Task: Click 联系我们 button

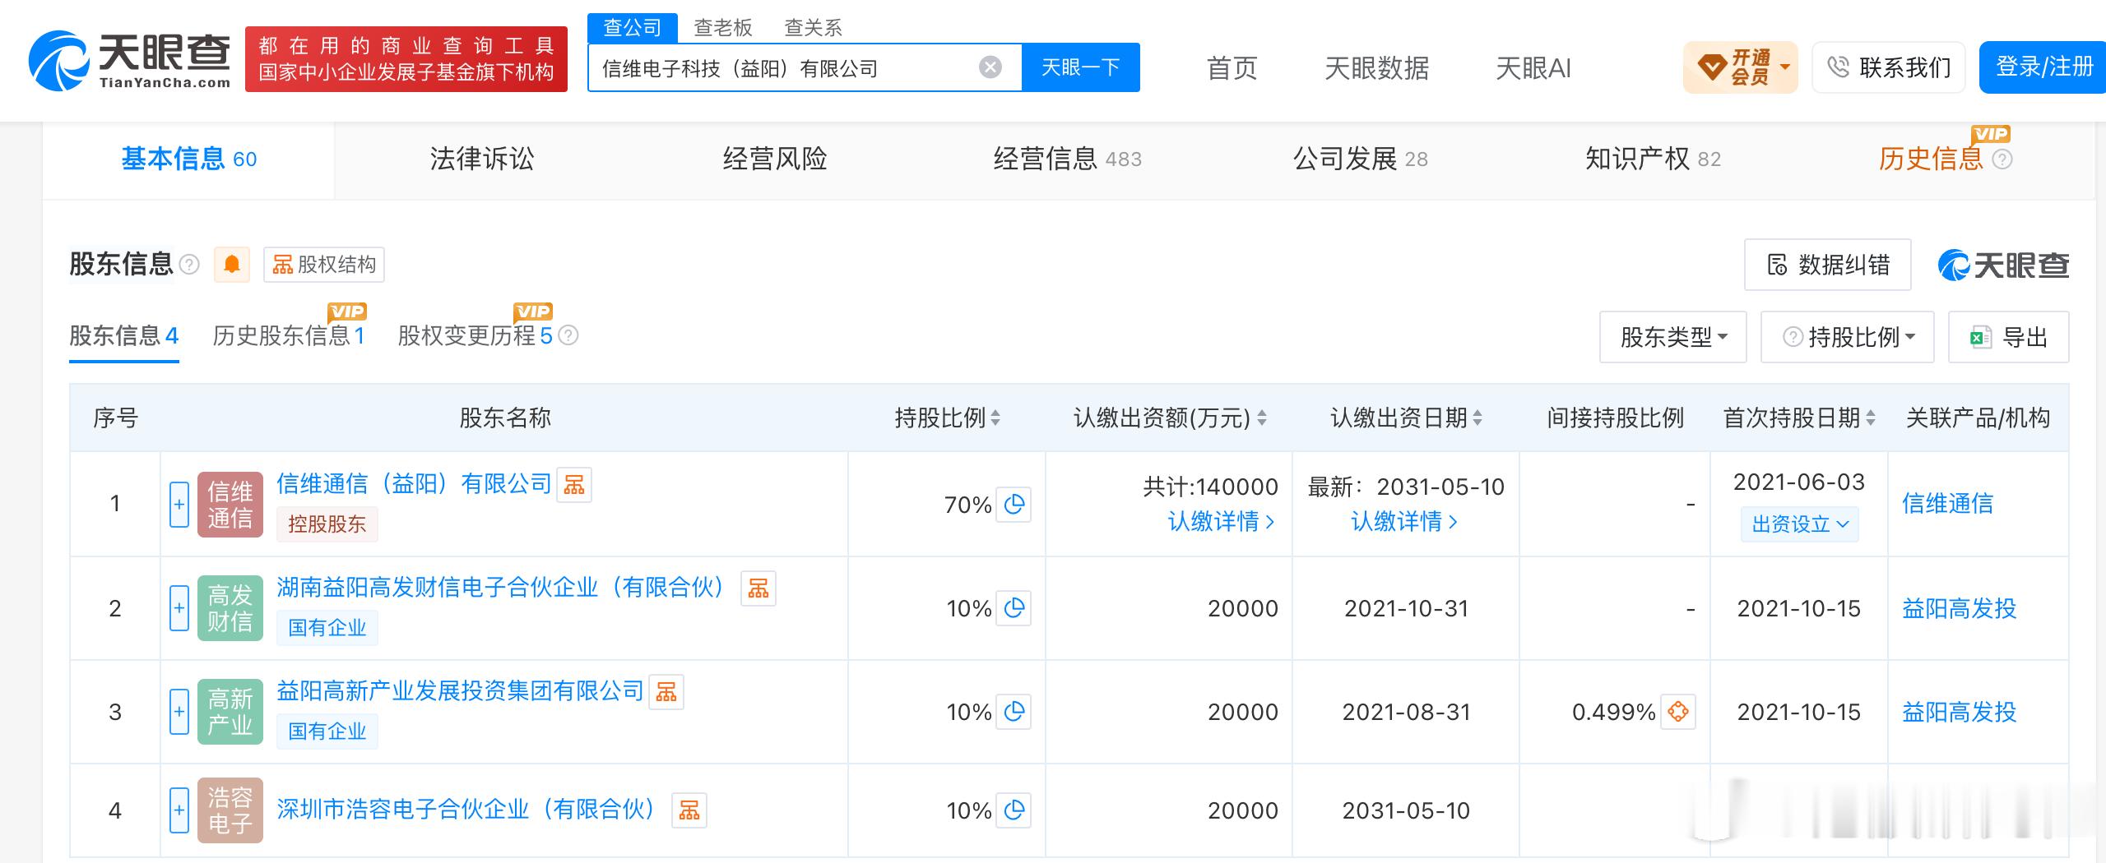Action: tap(1889, 67)
